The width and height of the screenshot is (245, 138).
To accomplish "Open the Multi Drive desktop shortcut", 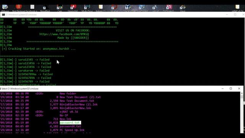I will point(87,8).
